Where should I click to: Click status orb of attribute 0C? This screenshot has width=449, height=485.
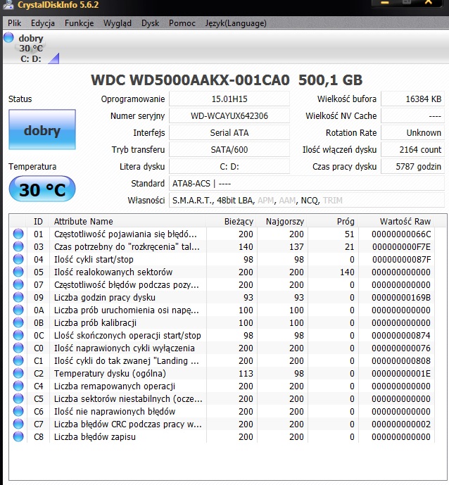(x=18, y=335)
